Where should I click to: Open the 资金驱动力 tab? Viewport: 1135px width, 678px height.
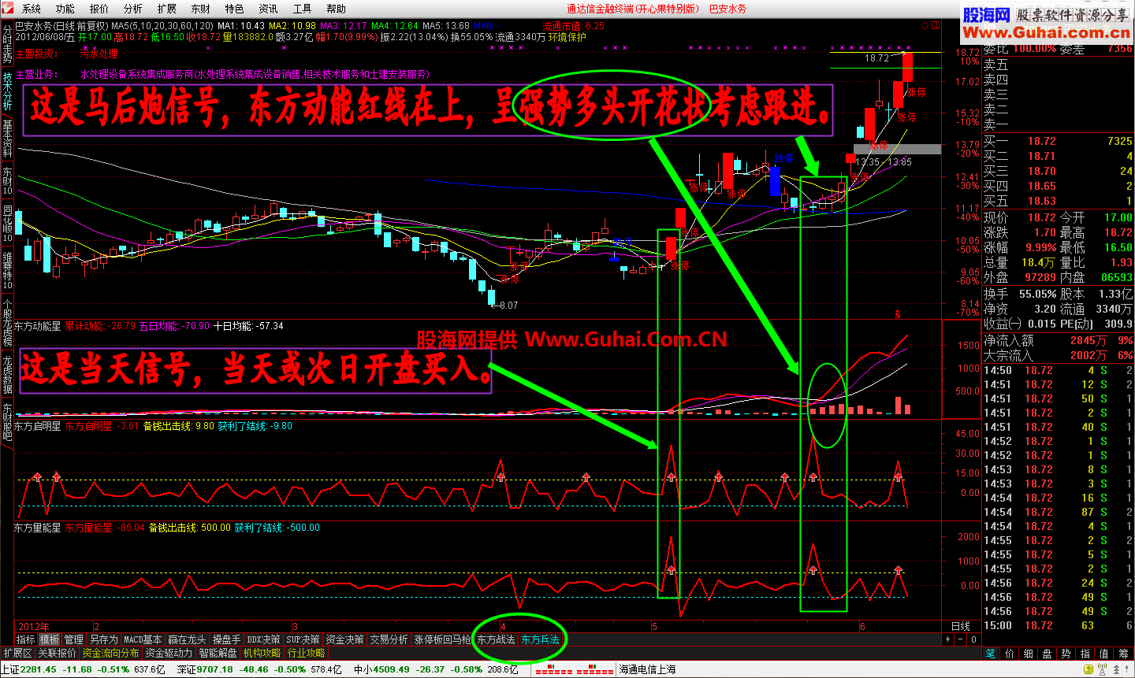tap(168, 653)
